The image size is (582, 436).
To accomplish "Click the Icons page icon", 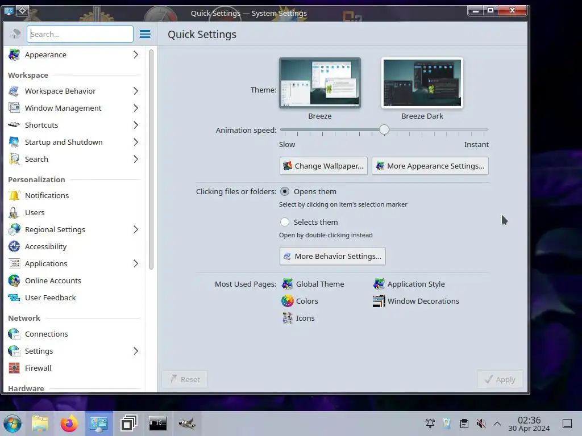I will (x=287, y=318).
